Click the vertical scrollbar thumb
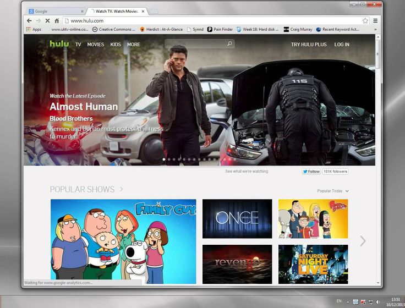Screen dimensions: 405x308 point(378,54)
